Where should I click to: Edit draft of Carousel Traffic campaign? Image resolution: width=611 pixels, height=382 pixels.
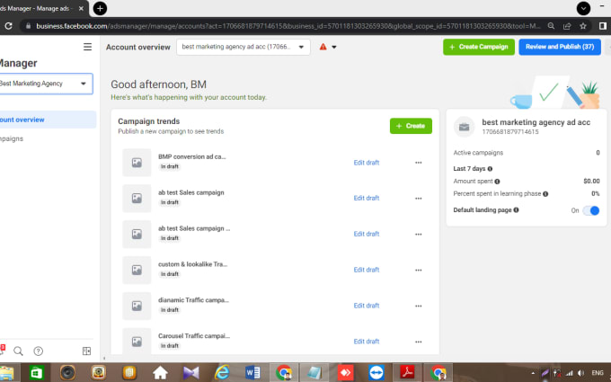pos(367,342)
